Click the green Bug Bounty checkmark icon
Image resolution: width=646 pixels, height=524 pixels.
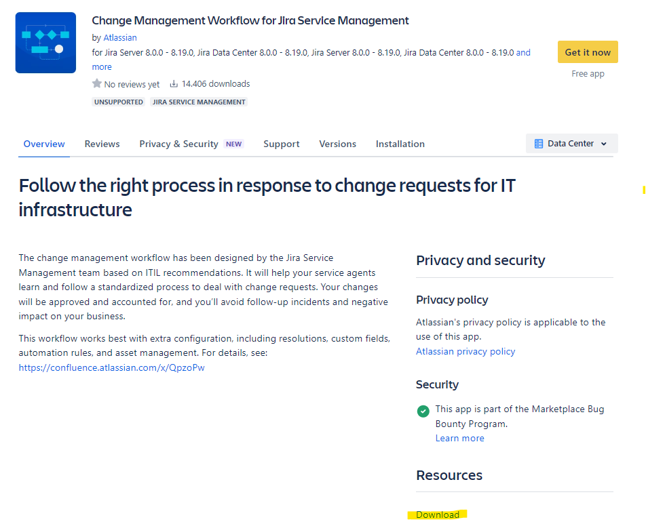tap(423, 411)
